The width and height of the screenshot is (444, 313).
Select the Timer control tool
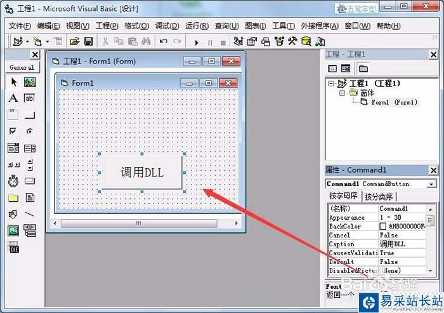pos(13,181)
